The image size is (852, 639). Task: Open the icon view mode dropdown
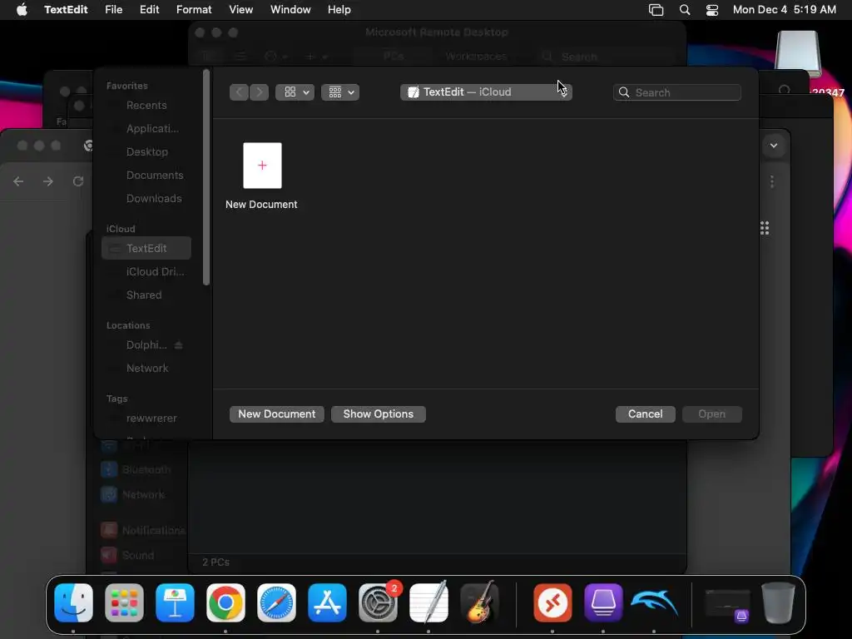(295, 92)
